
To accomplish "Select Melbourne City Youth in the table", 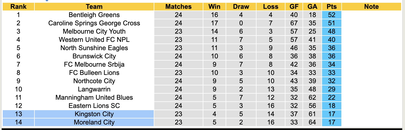I will click(x=94, y=31).
